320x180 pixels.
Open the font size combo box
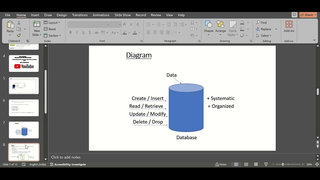[115, 24]
